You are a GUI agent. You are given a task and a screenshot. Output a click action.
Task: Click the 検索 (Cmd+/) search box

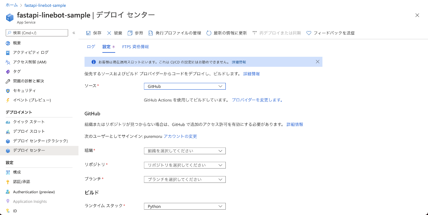[37, 33]
